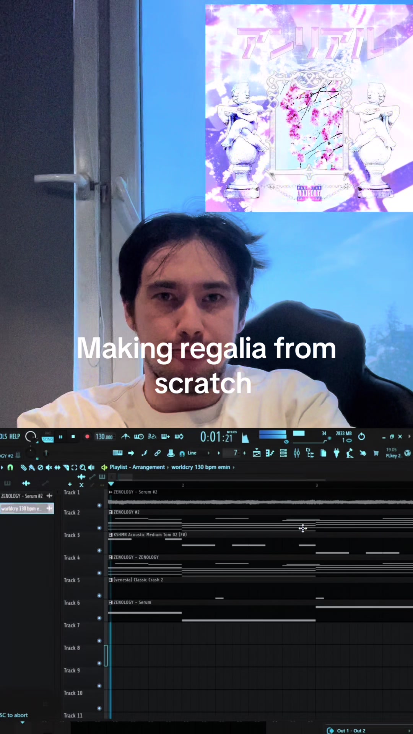Open the KSHMR Acoustic Medium Tom clip menu
413x734 pixels.
click(111, 535)
